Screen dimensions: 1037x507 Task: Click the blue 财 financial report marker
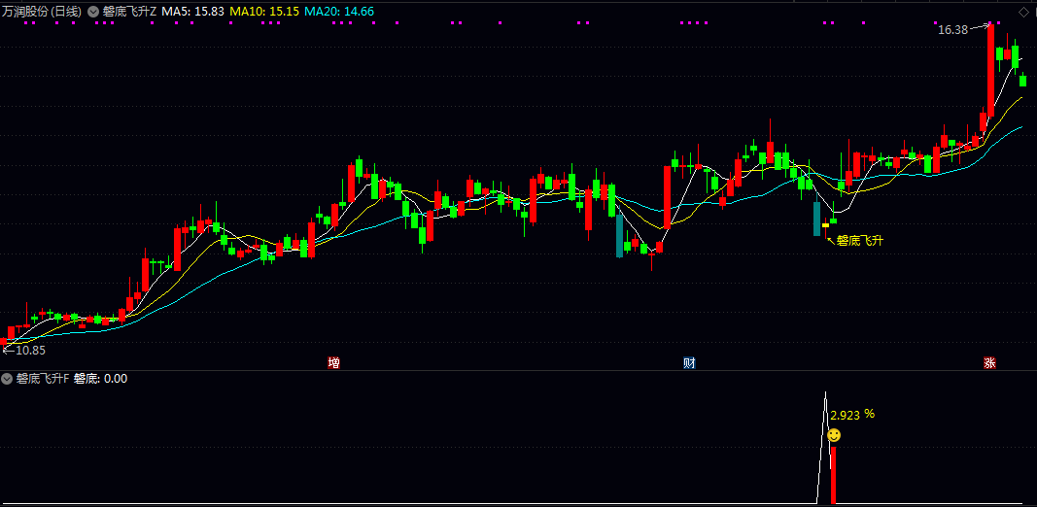tap(689, 363)
